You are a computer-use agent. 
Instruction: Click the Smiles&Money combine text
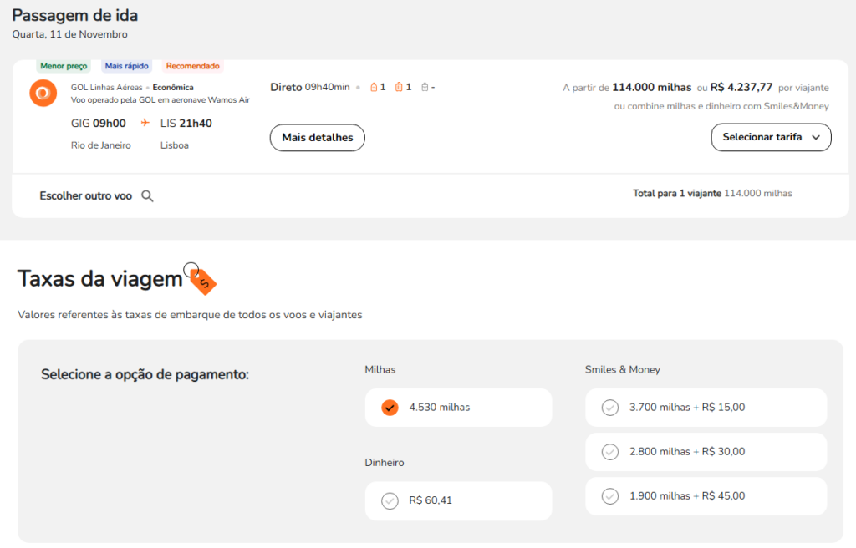(x=721, y=106)
